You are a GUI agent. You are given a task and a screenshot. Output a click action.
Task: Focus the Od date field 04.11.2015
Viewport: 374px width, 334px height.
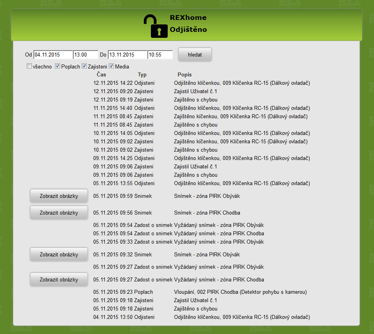pos(53,55)
